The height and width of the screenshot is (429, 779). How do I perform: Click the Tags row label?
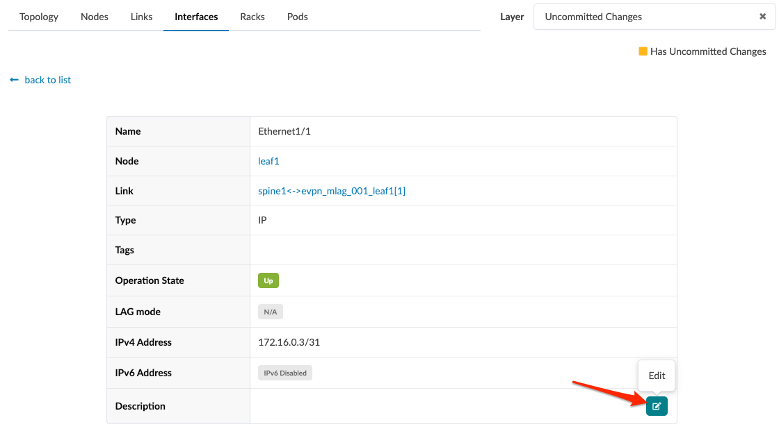(125, 250)
